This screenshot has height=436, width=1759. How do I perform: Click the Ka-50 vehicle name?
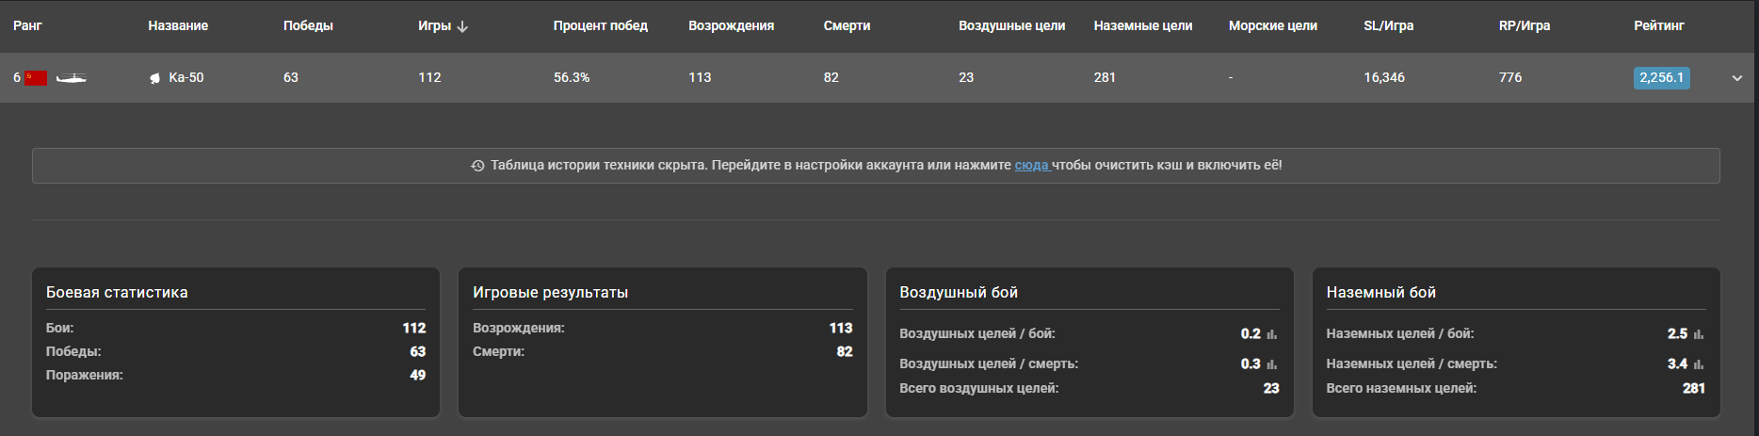pos(186,77)
